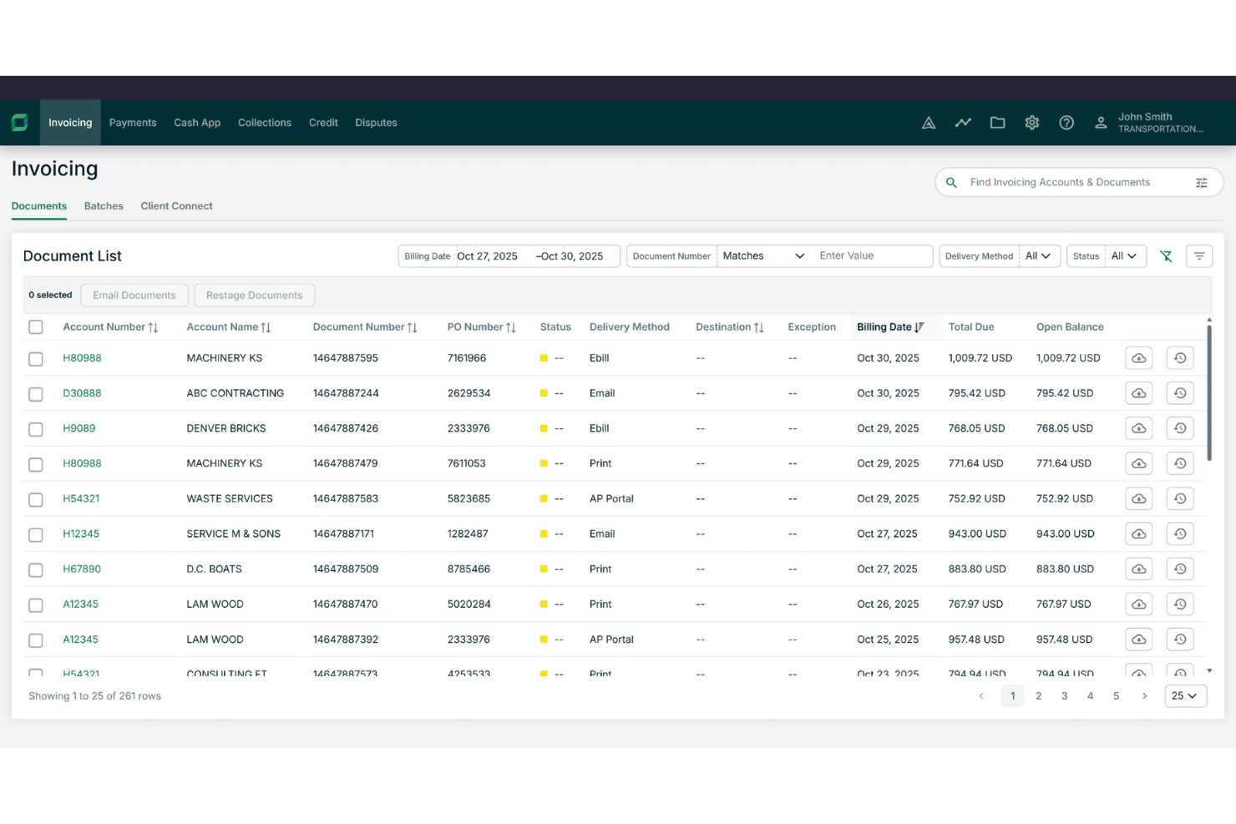Open the help question mark icon

click(1066, 123)
